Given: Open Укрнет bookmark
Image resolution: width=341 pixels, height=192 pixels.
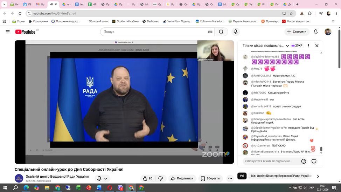Looking at the screenshot, I should tap(19, 21).
